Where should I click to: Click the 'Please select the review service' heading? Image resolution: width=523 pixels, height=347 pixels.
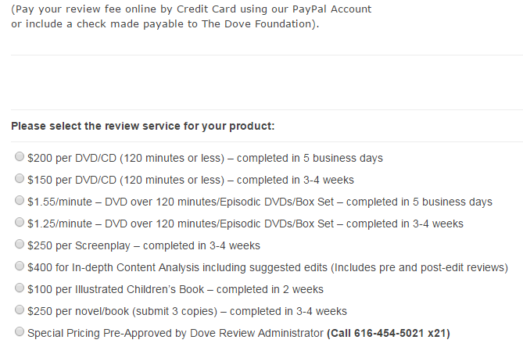143,127
